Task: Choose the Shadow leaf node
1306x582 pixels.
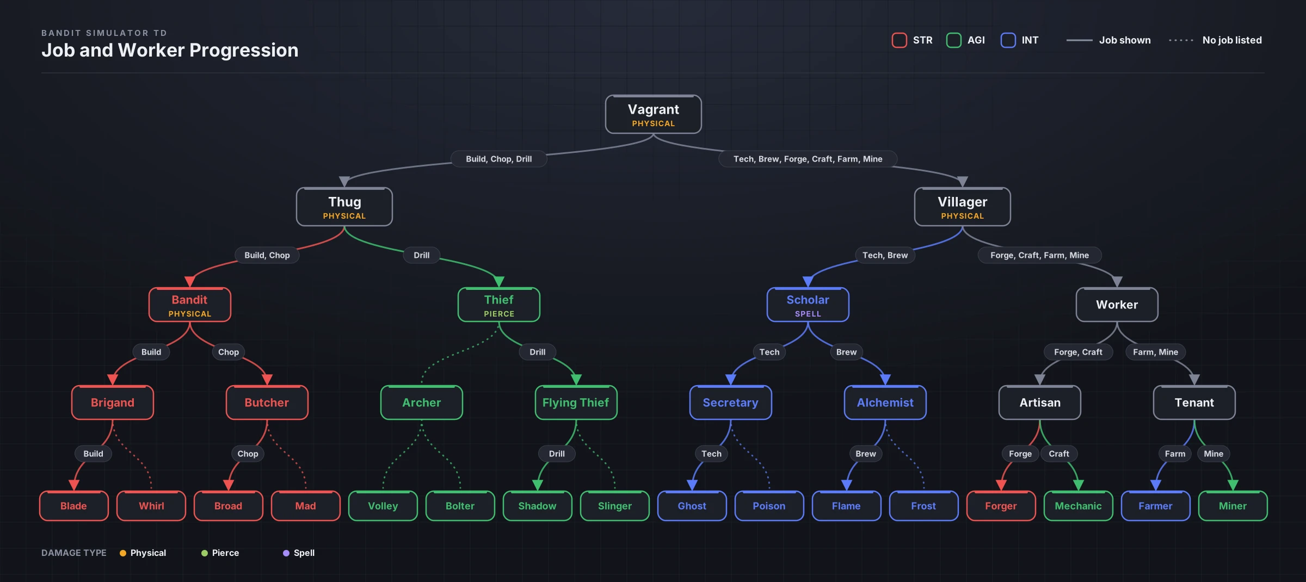Action: click(x=538, y=506)
